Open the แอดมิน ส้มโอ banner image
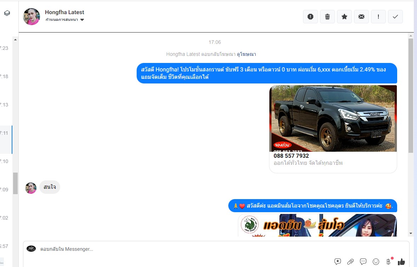The width and height of the screenshot is (417, 267). [318, 225]
